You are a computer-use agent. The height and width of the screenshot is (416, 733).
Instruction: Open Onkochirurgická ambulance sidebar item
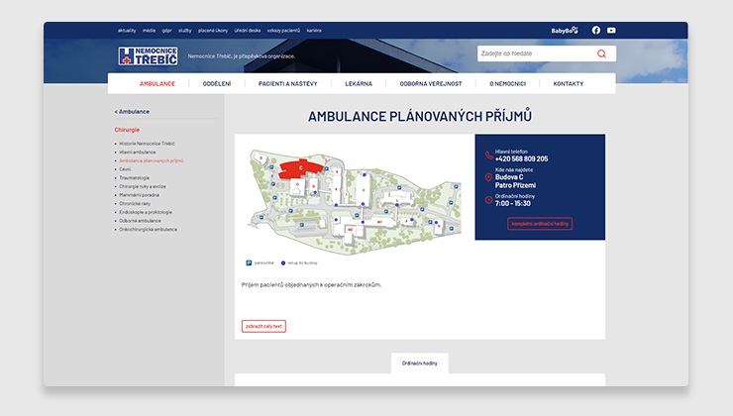pyautogui.click(x=148, y=229)
